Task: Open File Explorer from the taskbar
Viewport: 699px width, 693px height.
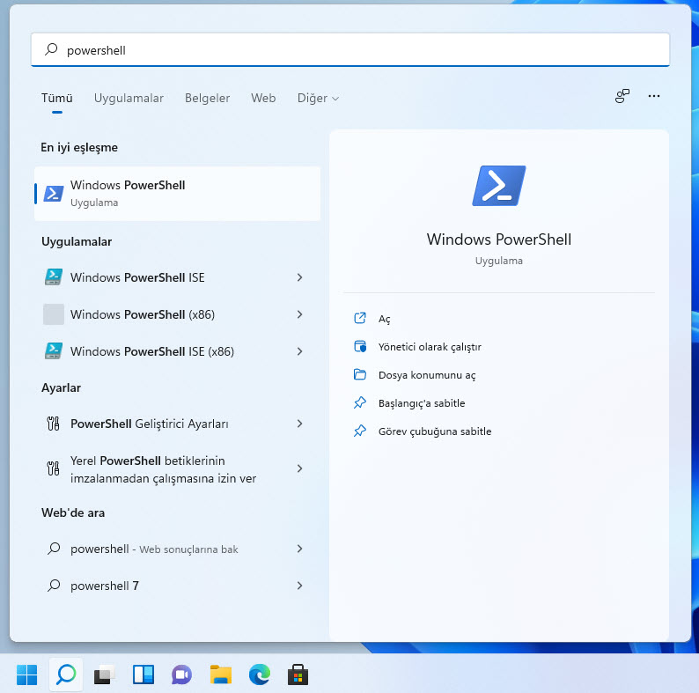Action: coord(221,675)
